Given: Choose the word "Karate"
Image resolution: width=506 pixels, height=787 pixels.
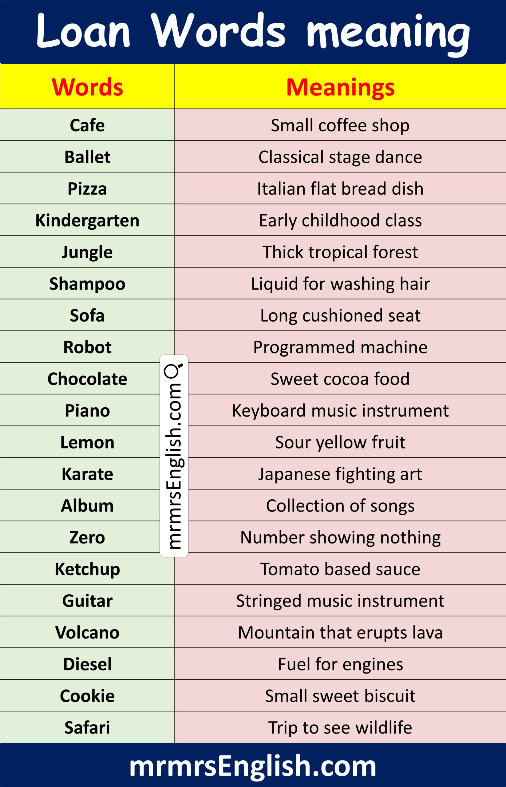Looking at the screenshot, I should click(87, 474).
